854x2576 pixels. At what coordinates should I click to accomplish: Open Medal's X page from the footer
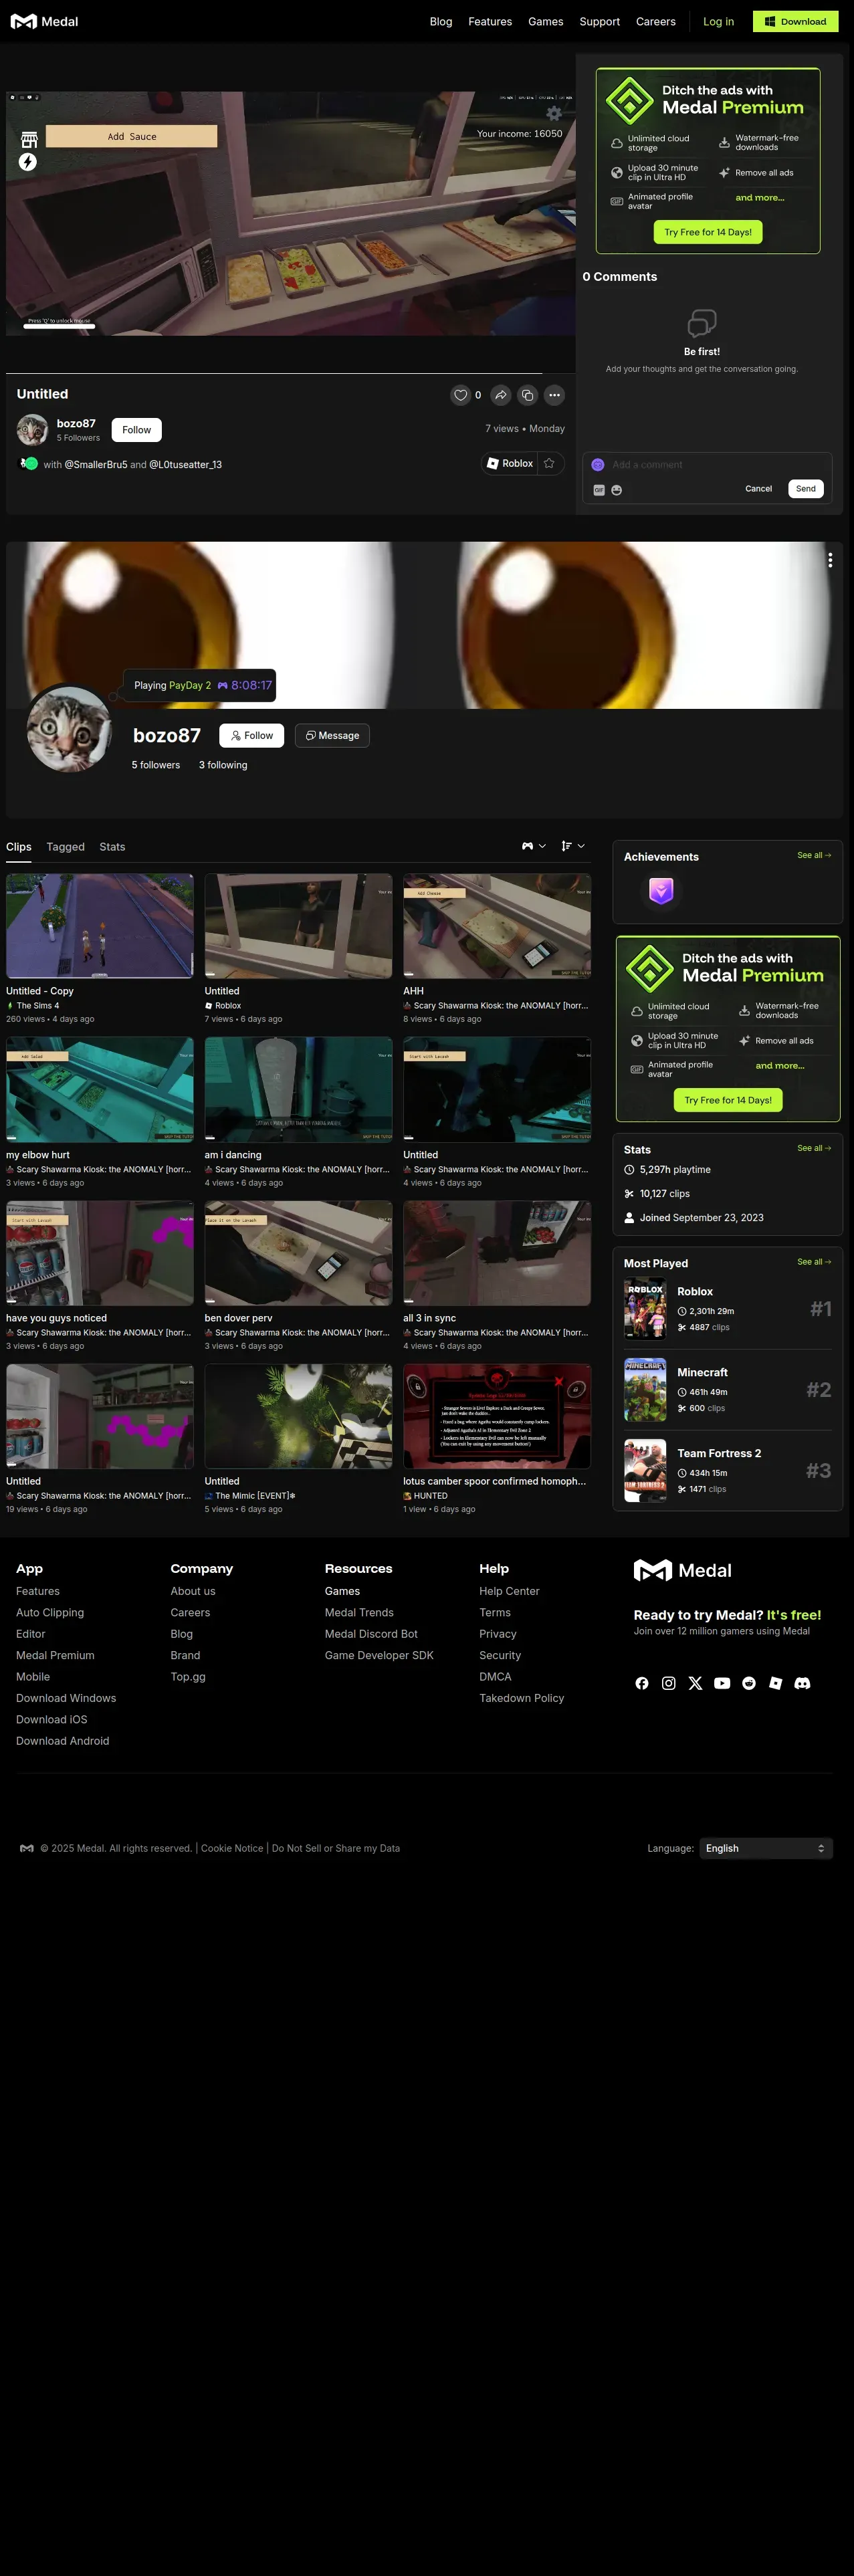pyautogui.click(x=695, y=1683)
